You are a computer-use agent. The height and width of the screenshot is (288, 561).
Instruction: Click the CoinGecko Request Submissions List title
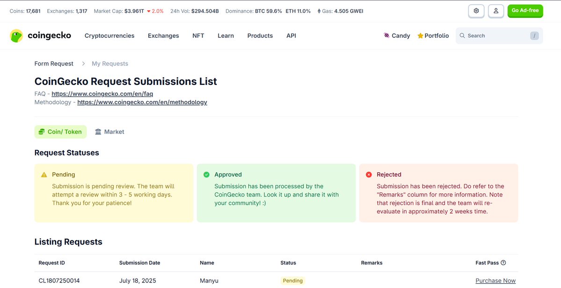(x=125, y=81)
